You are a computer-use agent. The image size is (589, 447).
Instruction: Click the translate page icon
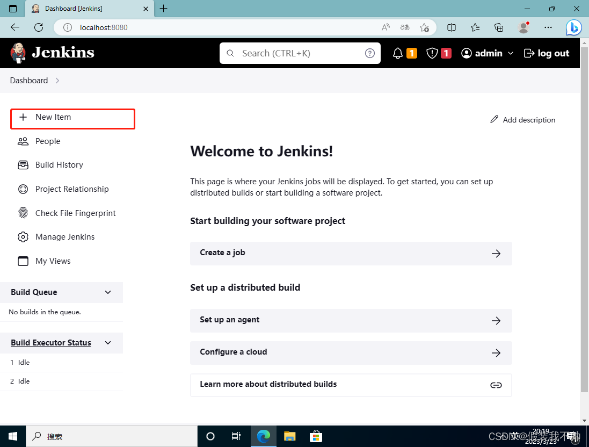click(x=404, y=27)
